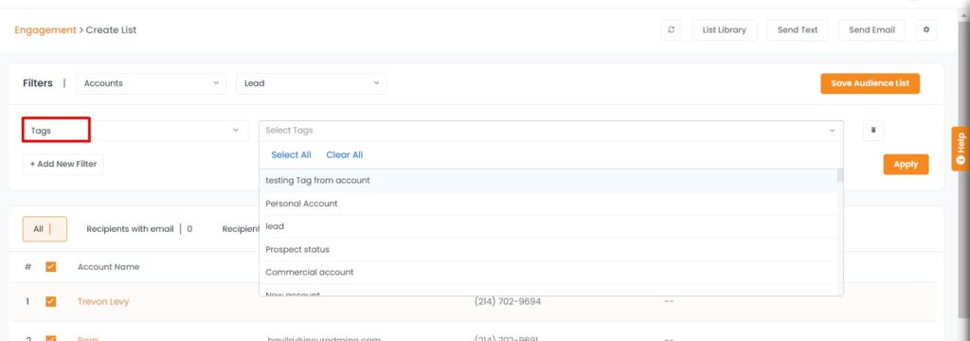Click Clear All in tags list
Screen dimensions: 970x341
(345, 154)
